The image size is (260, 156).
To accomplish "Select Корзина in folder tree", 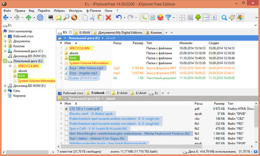I will click(19, 96).
